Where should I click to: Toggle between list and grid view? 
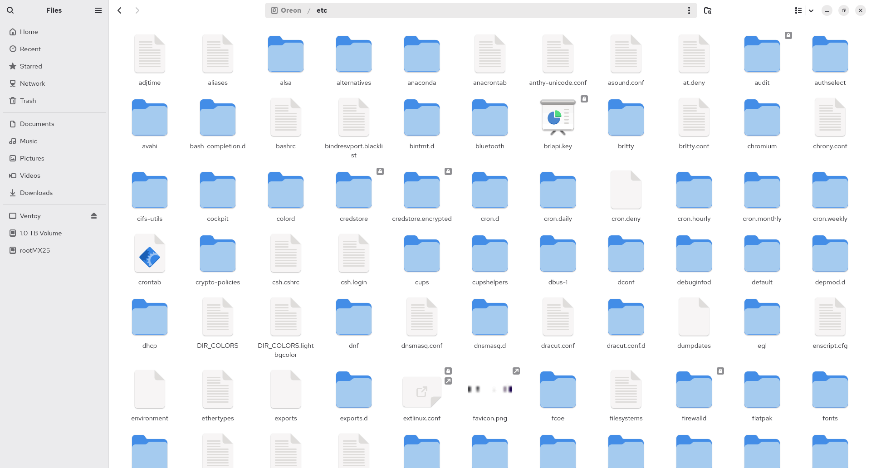798,10
